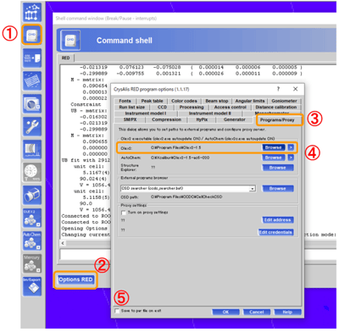339x332 pixels.
Task: Click the command shell left scroll arrow
Action: click(x=63, y=243)
